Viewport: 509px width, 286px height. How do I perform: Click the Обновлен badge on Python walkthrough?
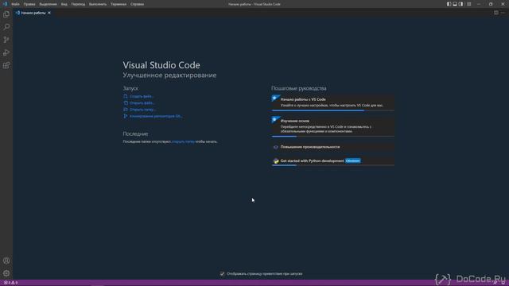[353, 160]
